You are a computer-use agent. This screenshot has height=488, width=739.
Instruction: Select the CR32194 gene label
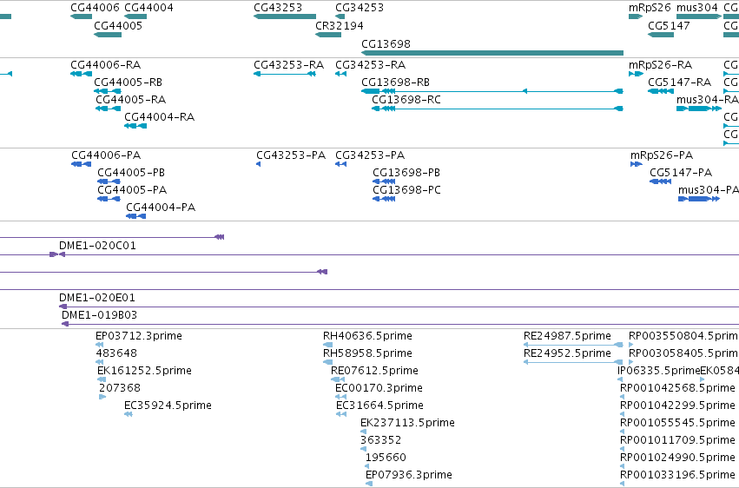pos(340,25)
